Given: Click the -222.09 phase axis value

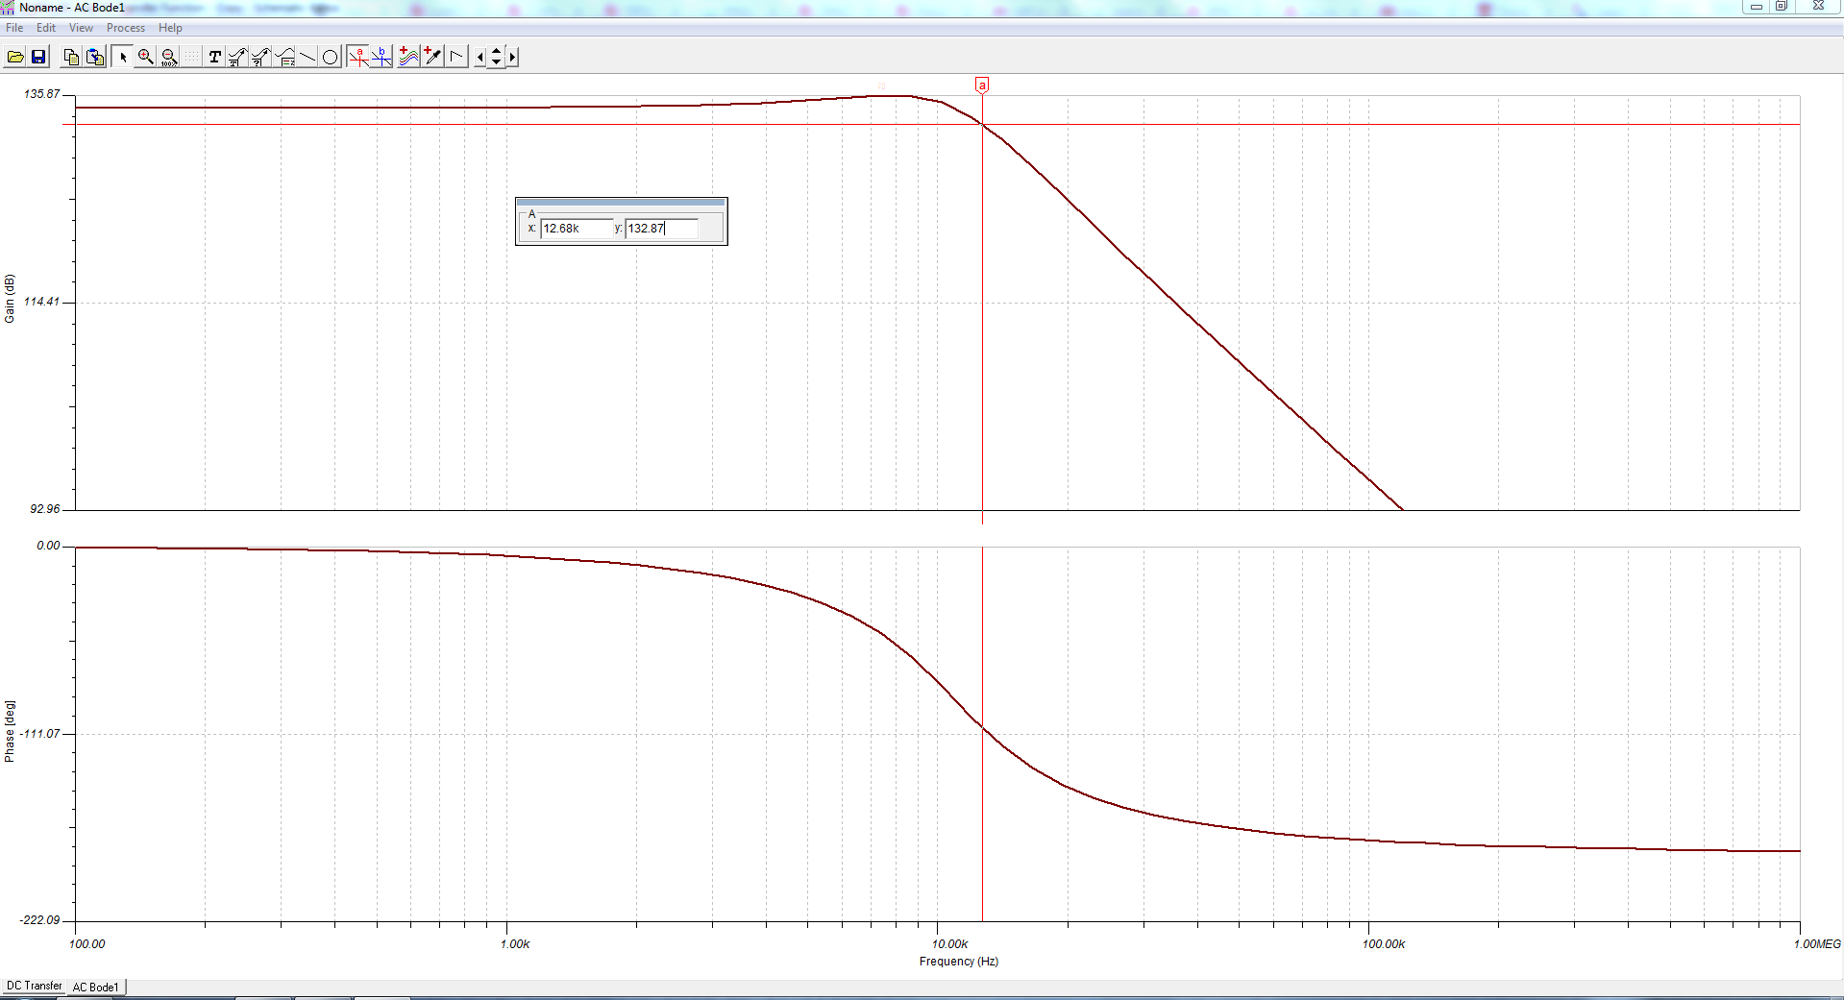Looking at the screenshot, I should pyautogui.click(x=39, y=920).
